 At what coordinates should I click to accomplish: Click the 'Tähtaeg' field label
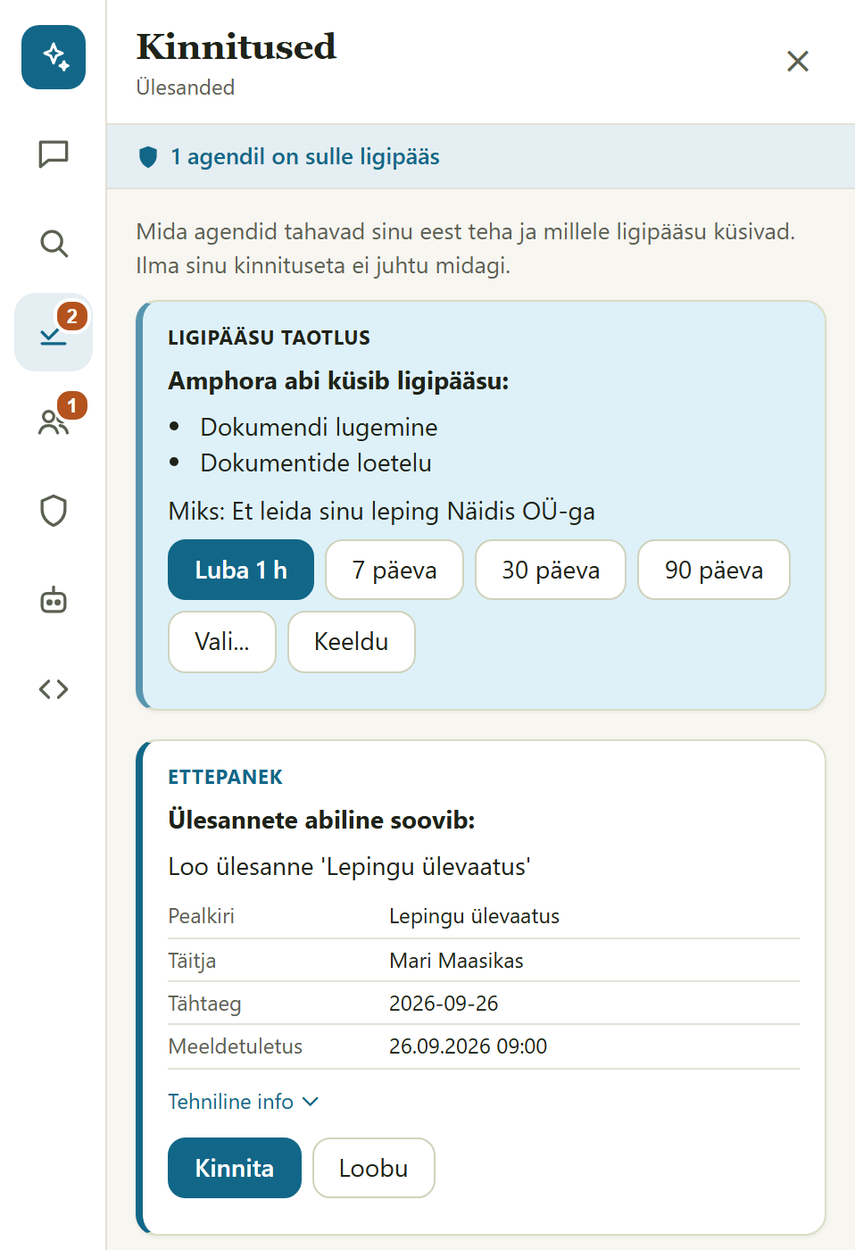tap(204, 1004)
